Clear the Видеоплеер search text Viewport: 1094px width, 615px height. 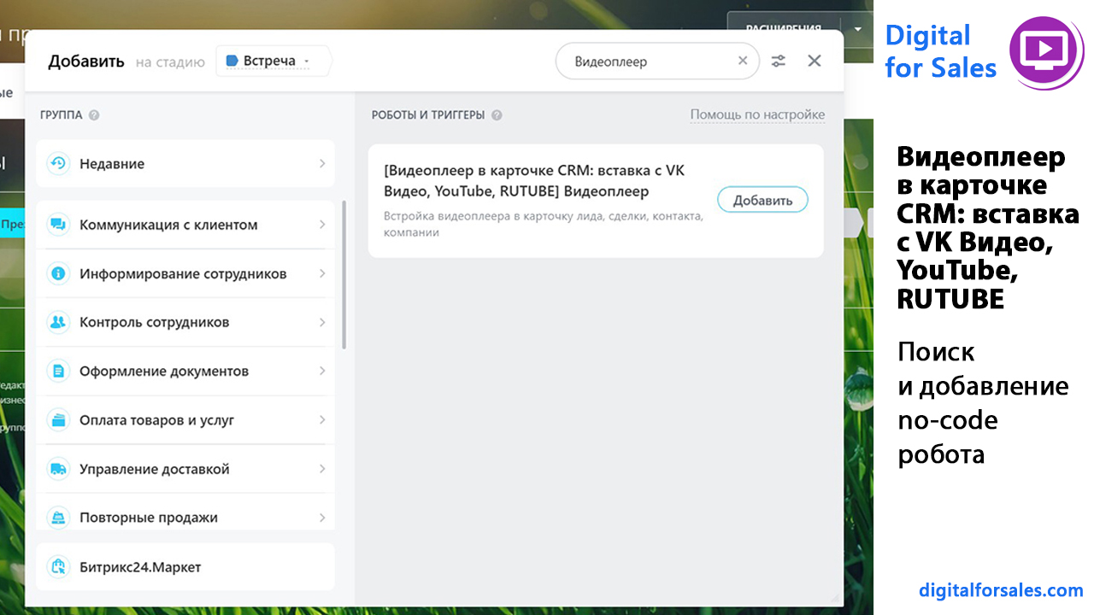(x=743, y=61)
